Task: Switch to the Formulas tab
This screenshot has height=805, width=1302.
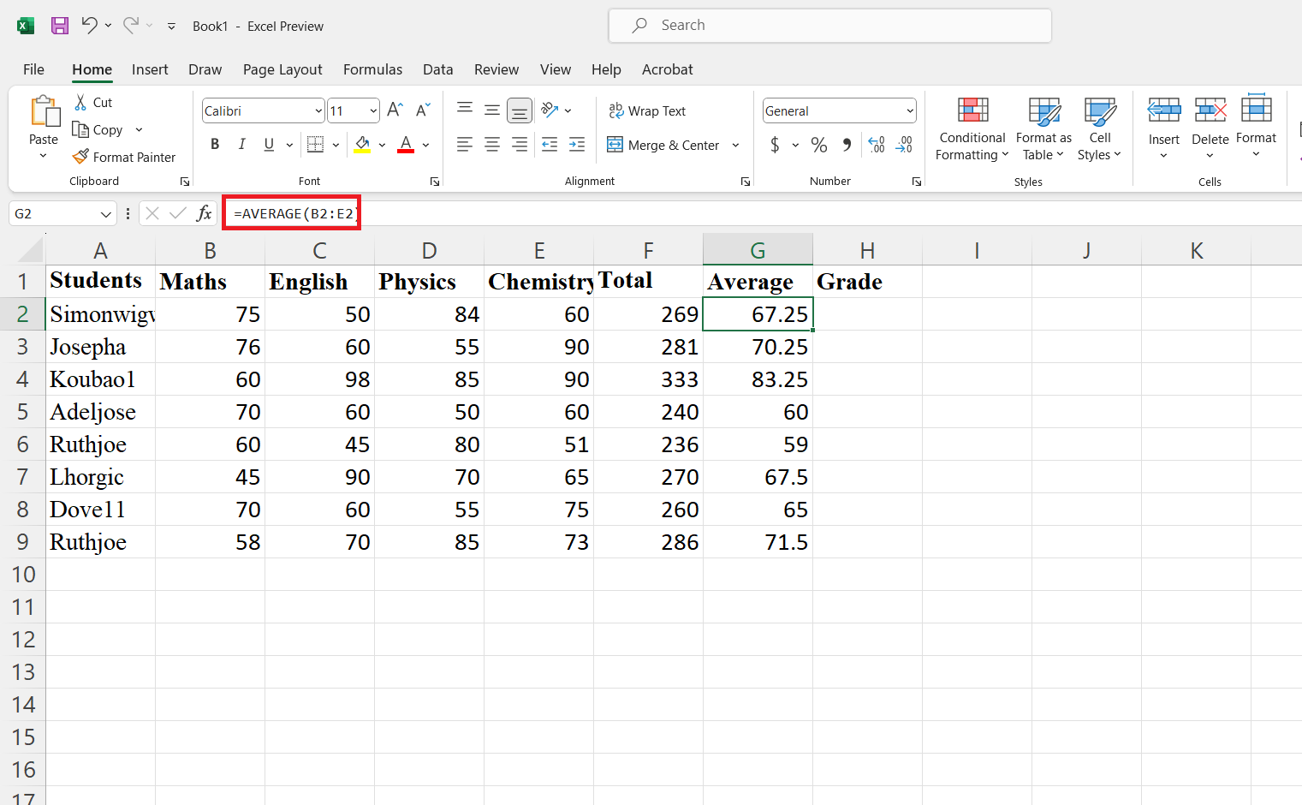Action: tap(372, 69)
